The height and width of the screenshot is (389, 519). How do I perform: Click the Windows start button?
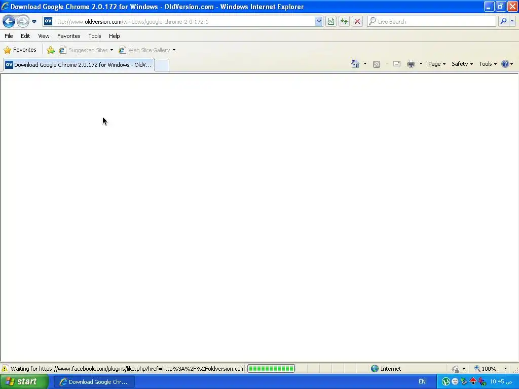tap(24, 382)
